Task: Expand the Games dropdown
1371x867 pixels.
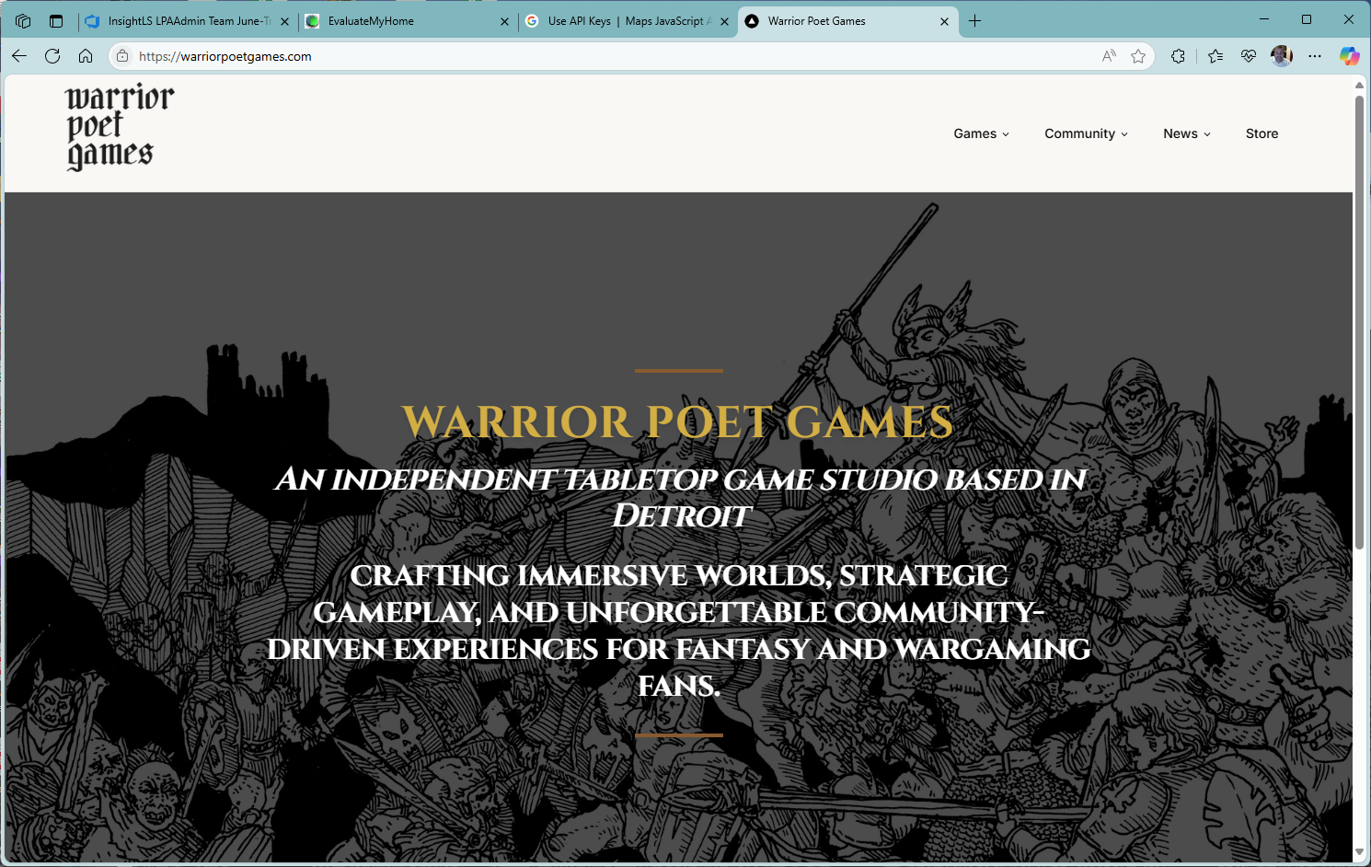Action: 981,133
